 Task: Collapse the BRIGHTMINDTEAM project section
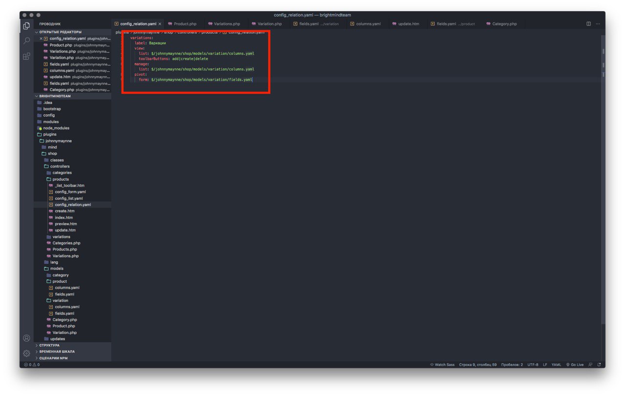coord(72,96)
